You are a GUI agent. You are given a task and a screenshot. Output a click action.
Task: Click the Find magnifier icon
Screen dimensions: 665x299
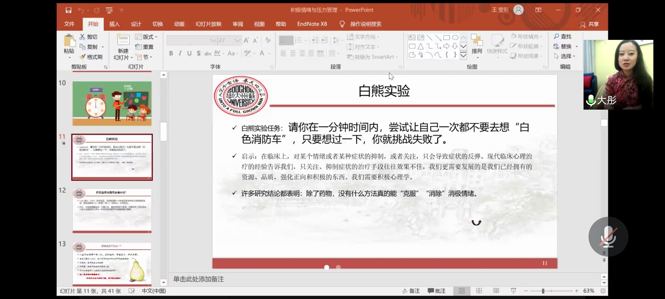pos(556,36)
